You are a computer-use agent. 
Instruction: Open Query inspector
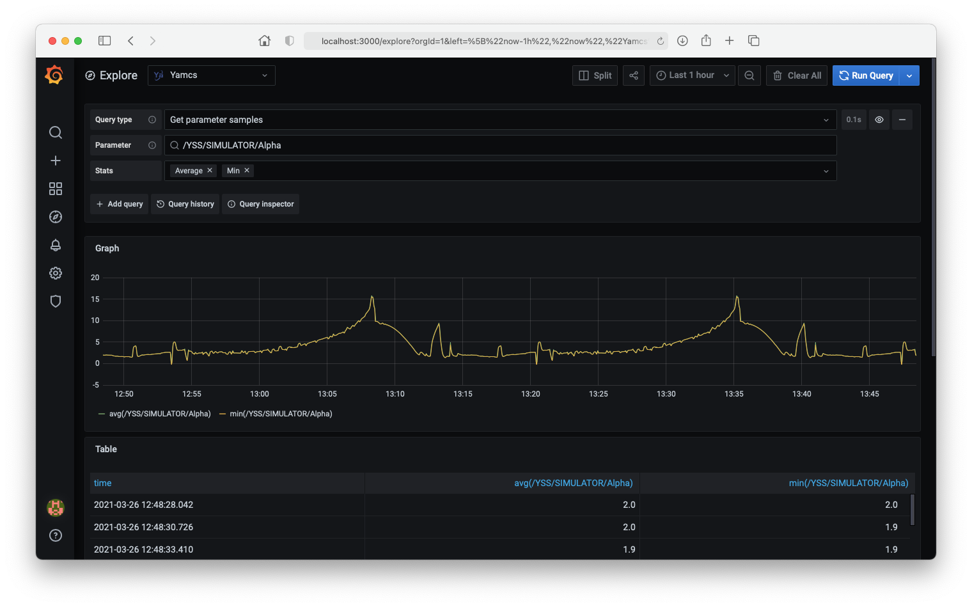(261, 204)
